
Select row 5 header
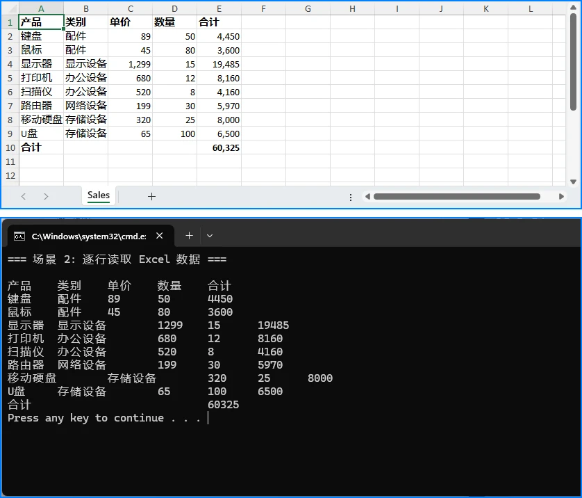coord(10,78)
